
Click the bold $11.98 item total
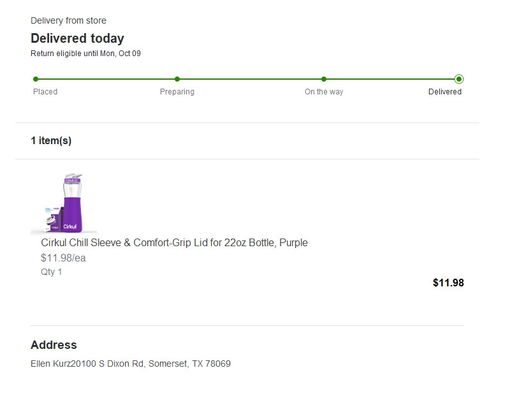tap(448, 283)
